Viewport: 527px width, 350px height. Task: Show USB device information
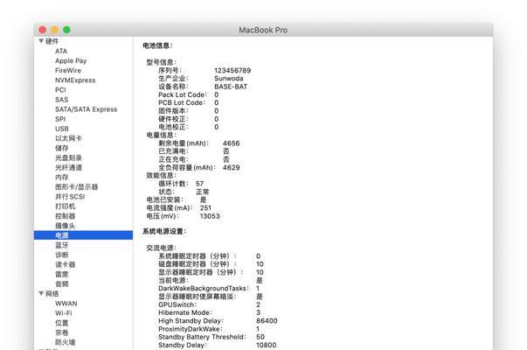click(62, 129)
